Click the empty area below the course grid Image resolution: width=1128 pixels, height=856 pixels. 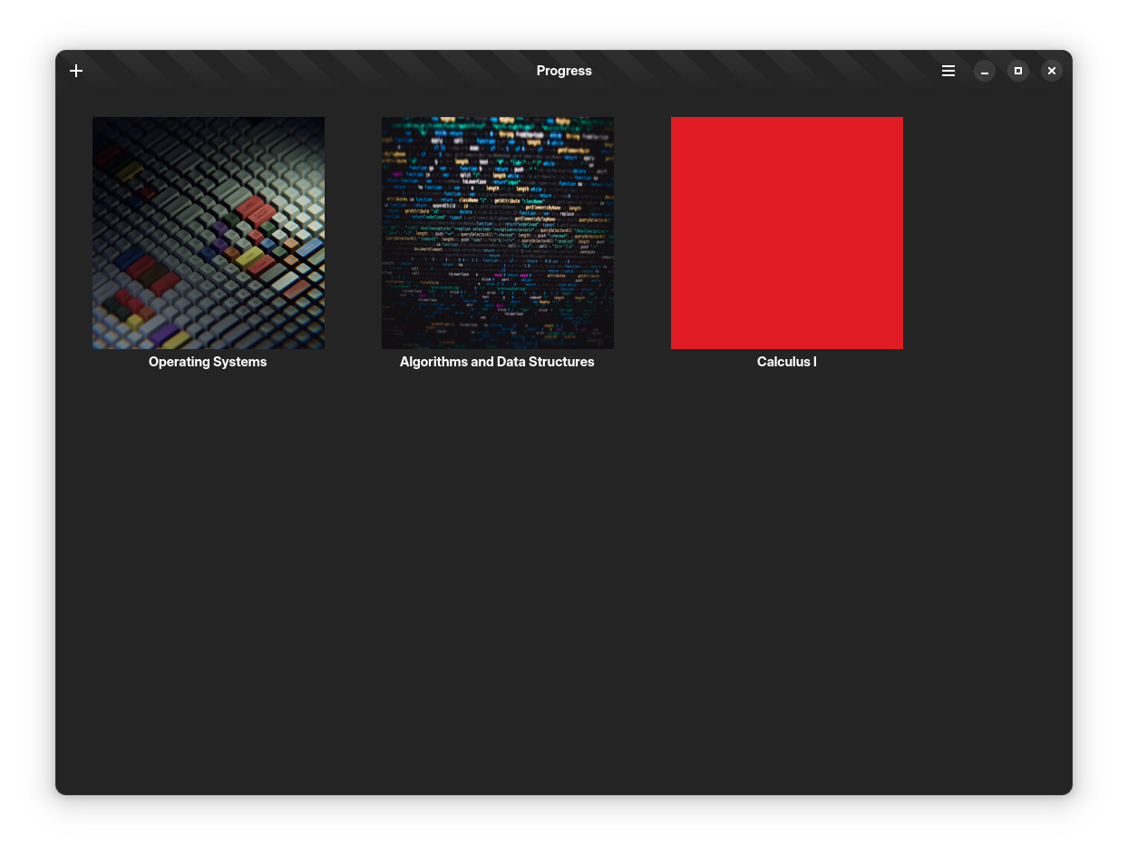tap(564, 580)
